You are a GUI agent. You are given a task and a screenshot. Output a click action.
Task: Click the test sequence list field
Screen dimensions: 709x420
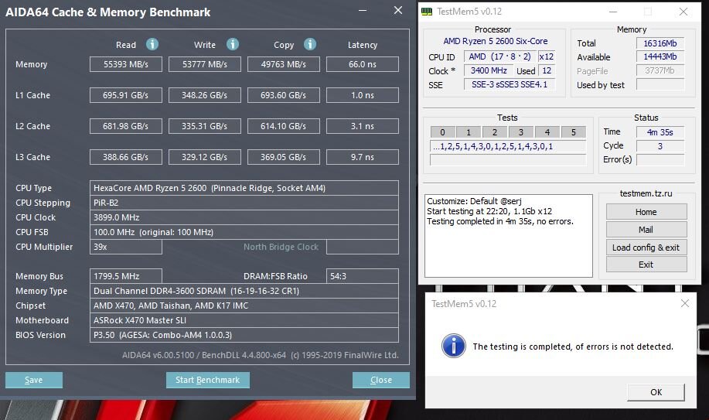508,146
